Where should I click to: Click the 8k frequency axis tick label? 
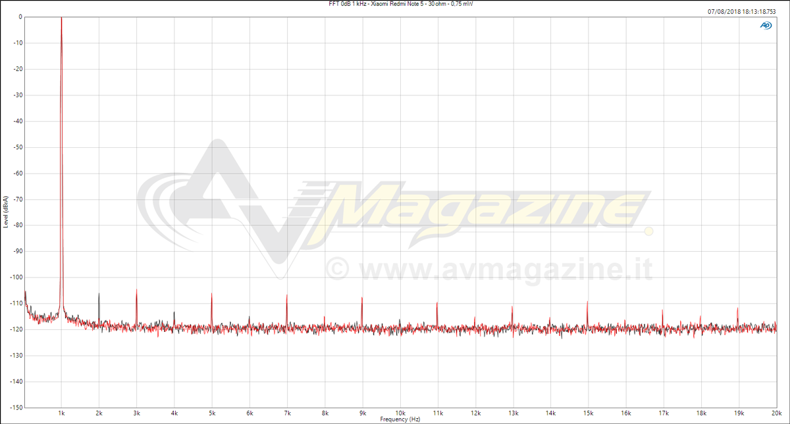[x=325, y=413]
